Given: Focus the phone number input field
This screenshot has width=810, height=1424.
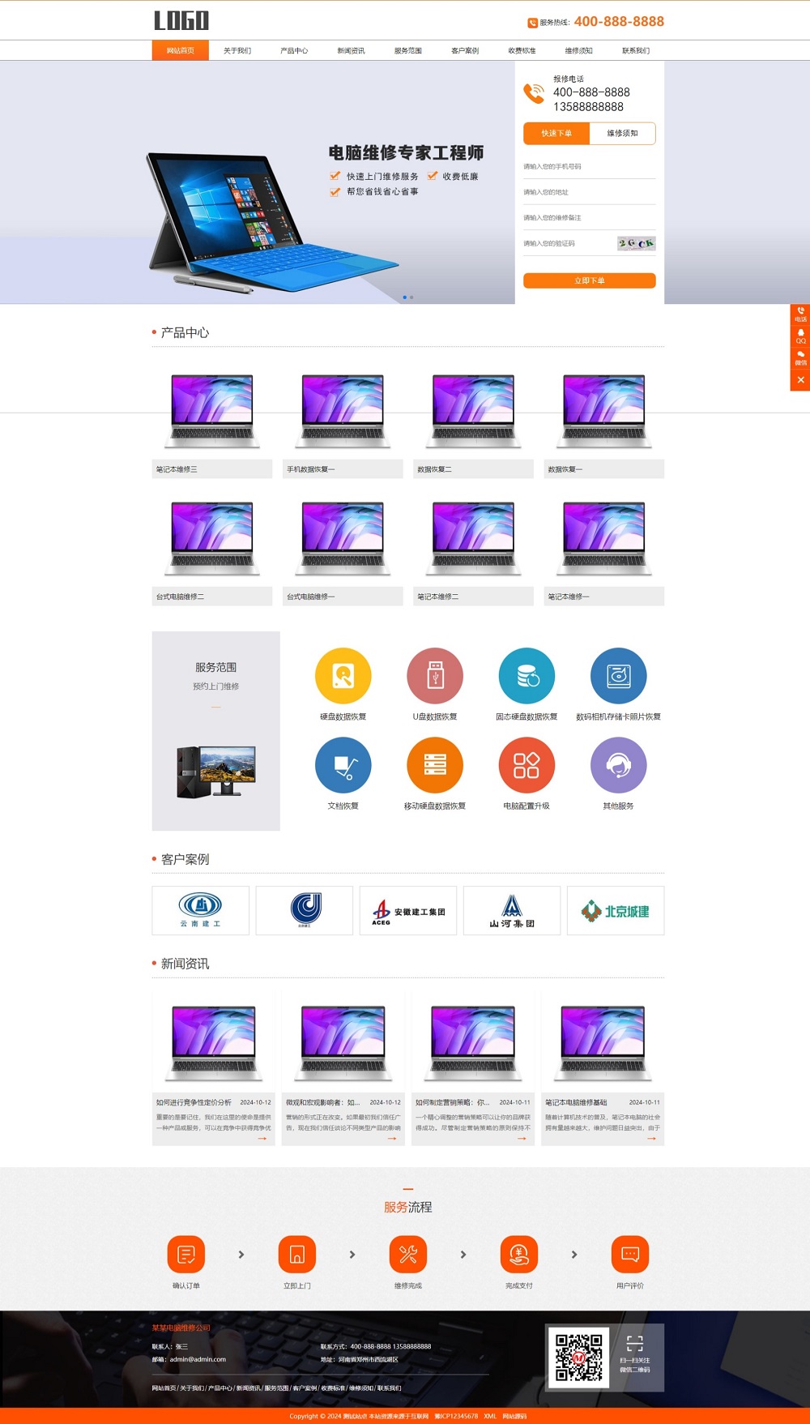Looking at the screenshot, I should click(x=590, y=166).
